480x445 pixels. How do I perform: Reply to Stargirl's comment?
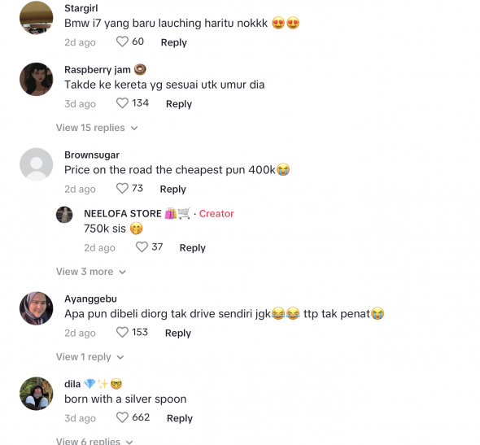click(x=174, y=42)
